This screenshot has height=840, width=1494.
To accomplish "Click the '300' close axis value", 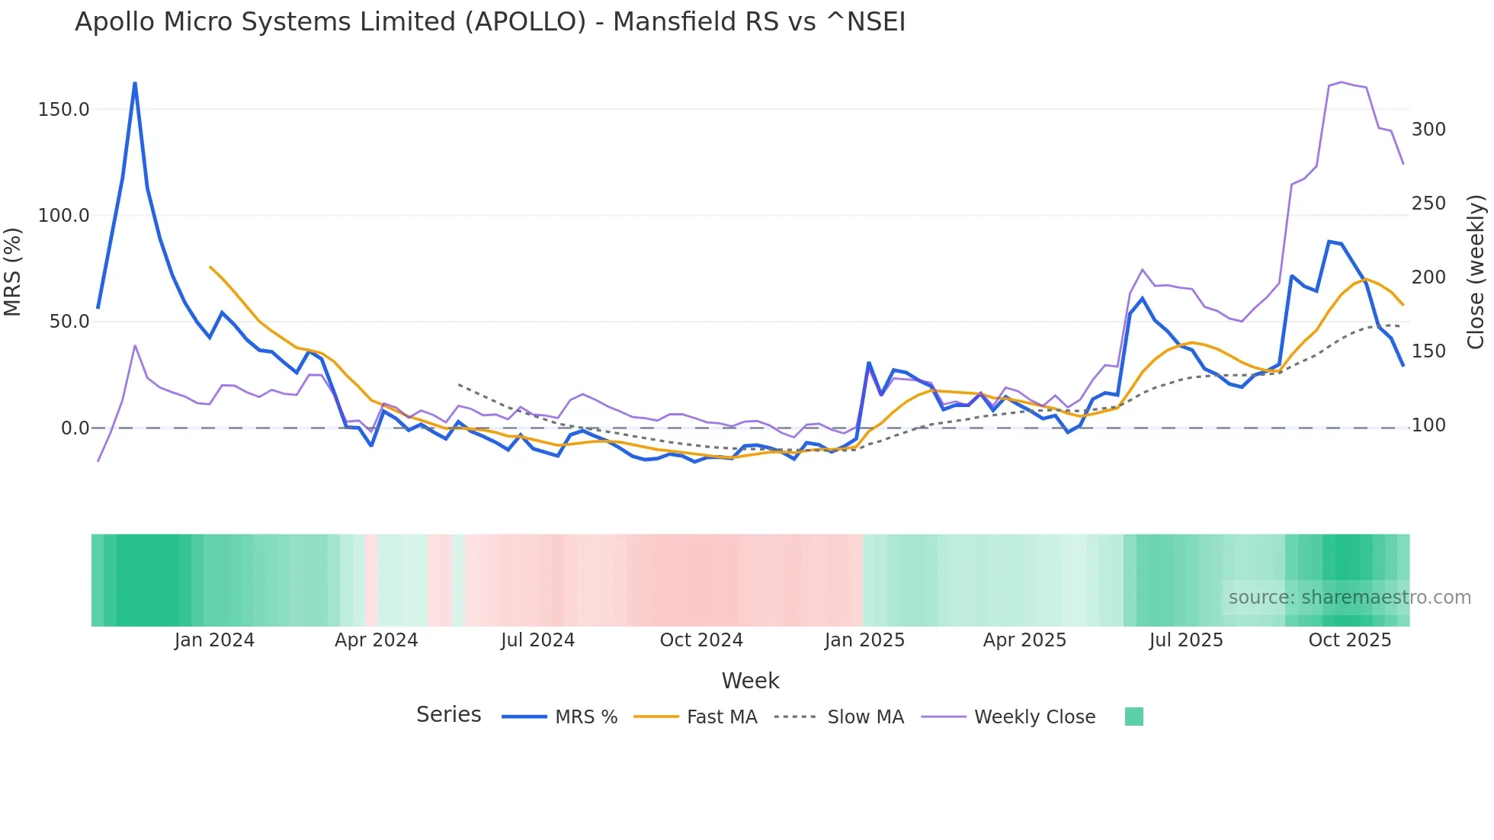I will [1428, 130].
